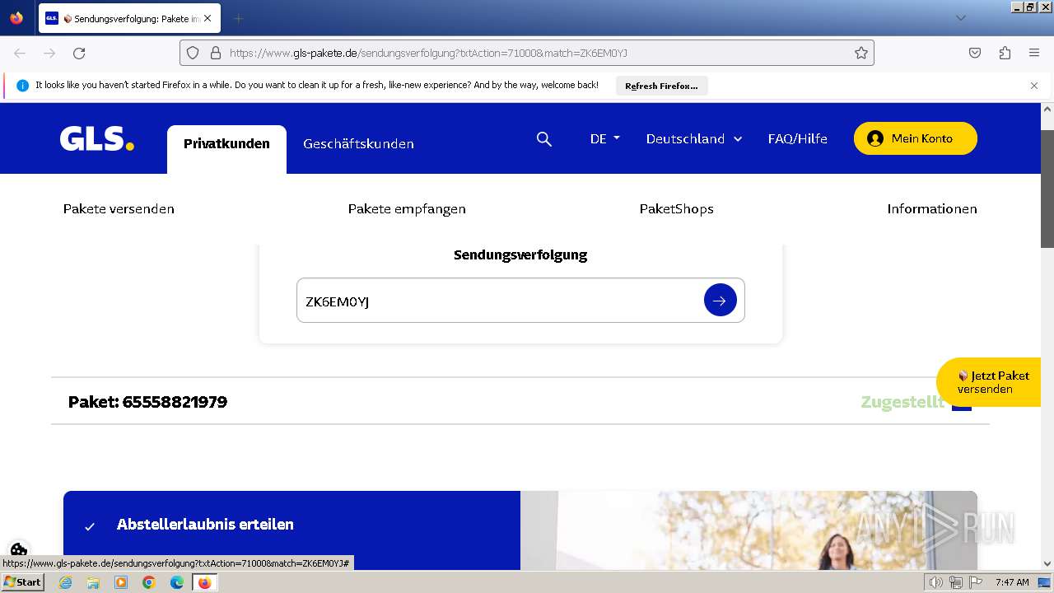Screen dimensions: 1054x593
Task: Save to Pocket icon
Action: pos(975,53)
